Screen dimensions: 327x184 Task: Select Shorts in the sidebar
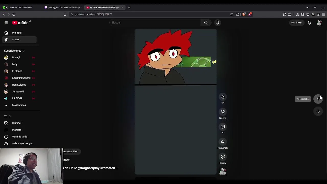pyautogui.click(x=20, y=40)
